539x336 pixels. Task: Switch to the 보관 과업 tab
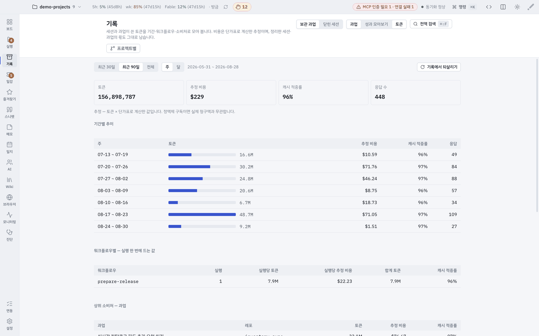(308, 24)
